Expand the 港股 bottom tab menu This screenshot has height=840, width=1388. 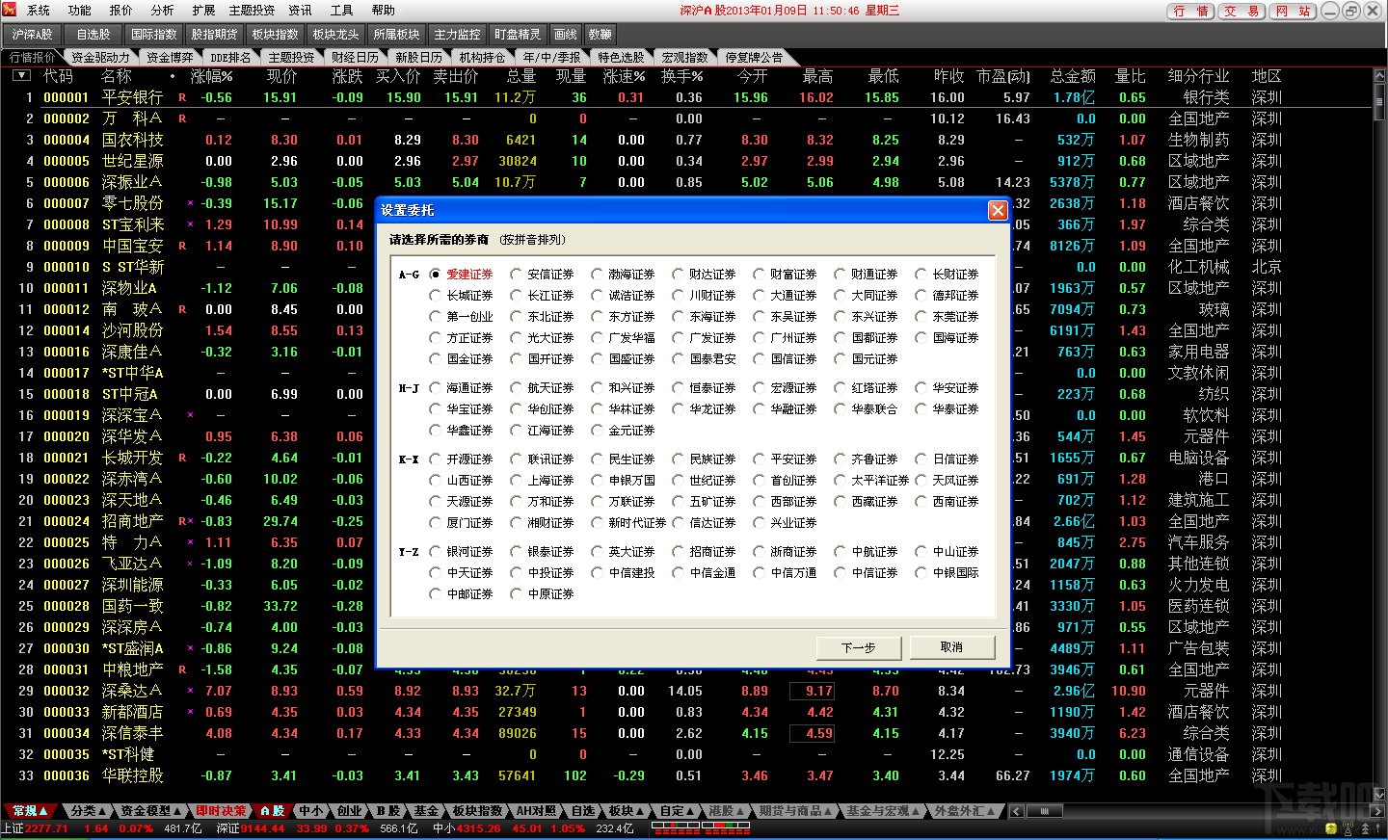click(x=727, y=811)
